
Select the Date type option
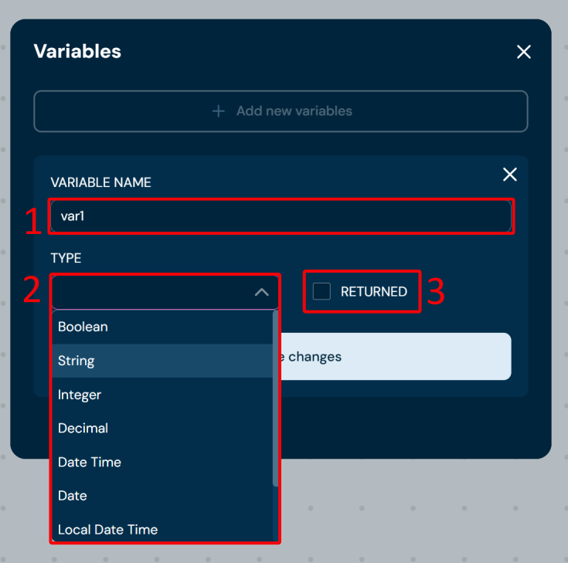(73, 495)
